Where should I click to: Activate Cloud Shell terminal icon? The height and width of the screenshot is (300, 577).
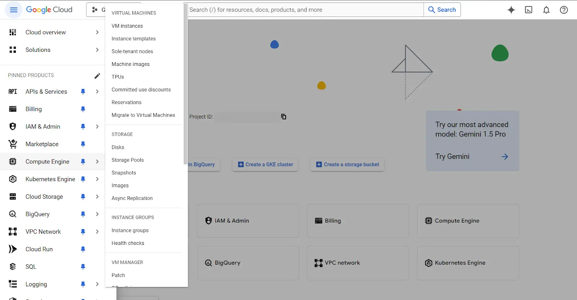(x=529, y=10)
